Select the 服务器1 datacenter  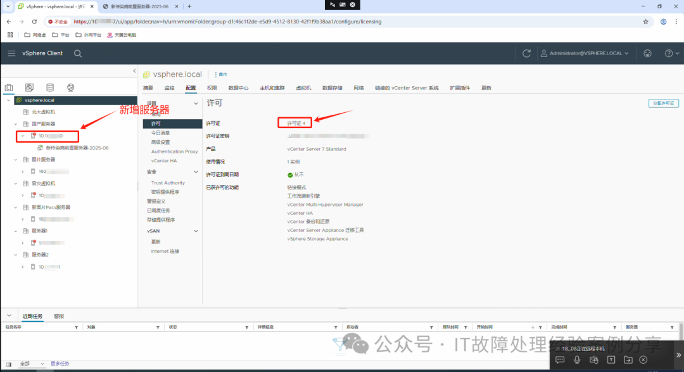pos(40,231)
